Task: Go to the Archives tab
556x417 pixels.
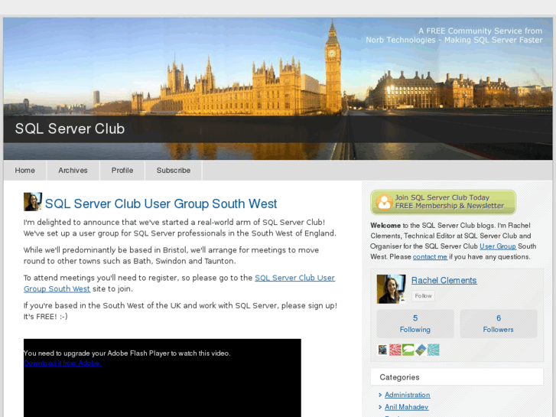Action: click(x=73, y=171)
